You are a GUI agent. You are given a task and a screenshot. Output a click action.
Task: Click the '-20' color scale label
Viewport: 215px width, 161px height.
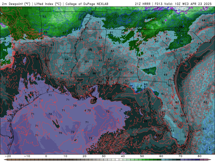(x=8, y=156)
